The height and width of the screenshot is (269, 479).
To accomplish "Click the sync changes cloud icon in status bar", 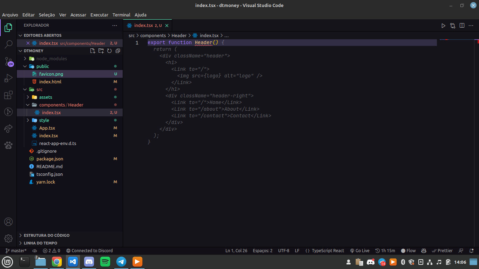I will tap(34, 251).
